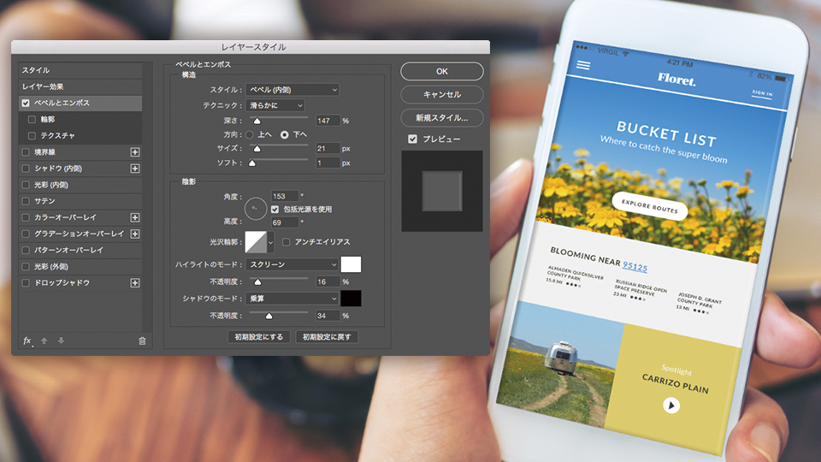Click the black shadow color swatch
This screenshot has width=821, height=462.
click(351, 299)
